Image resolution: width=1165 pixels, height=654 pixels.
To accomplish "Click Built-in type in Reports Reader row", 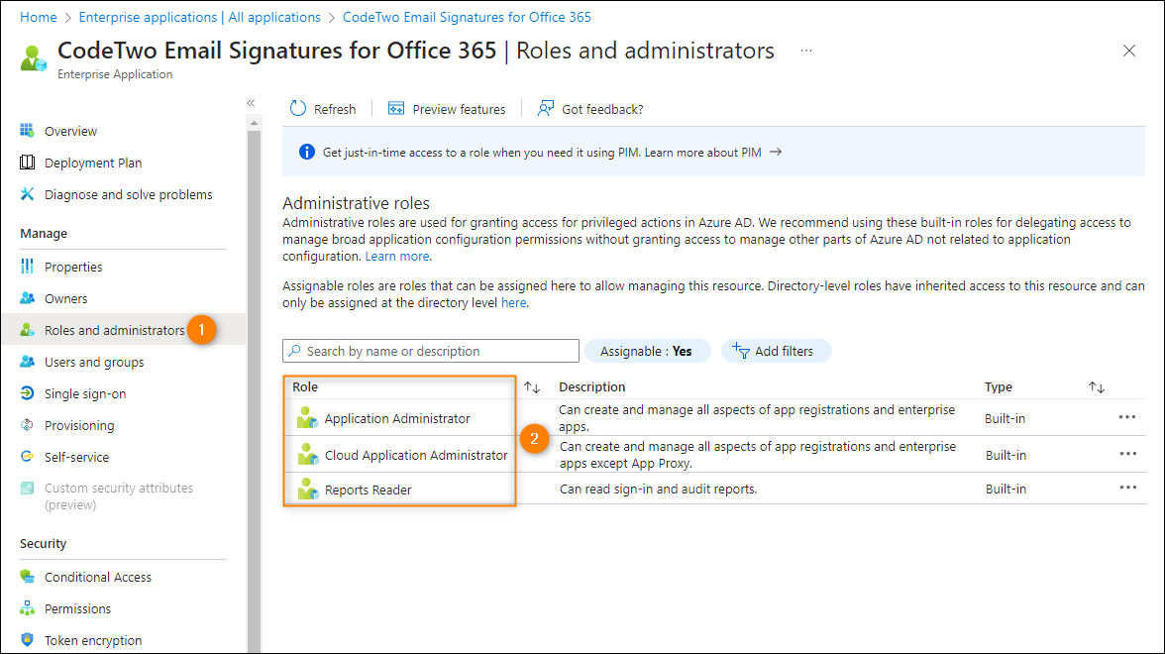I will point(1006,490).
